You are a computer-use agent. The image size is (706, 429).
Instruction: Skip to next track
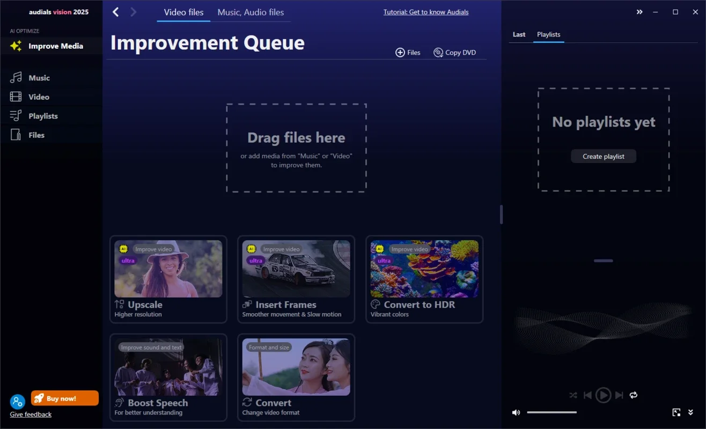pyautogui.click(x=619, y=395)
